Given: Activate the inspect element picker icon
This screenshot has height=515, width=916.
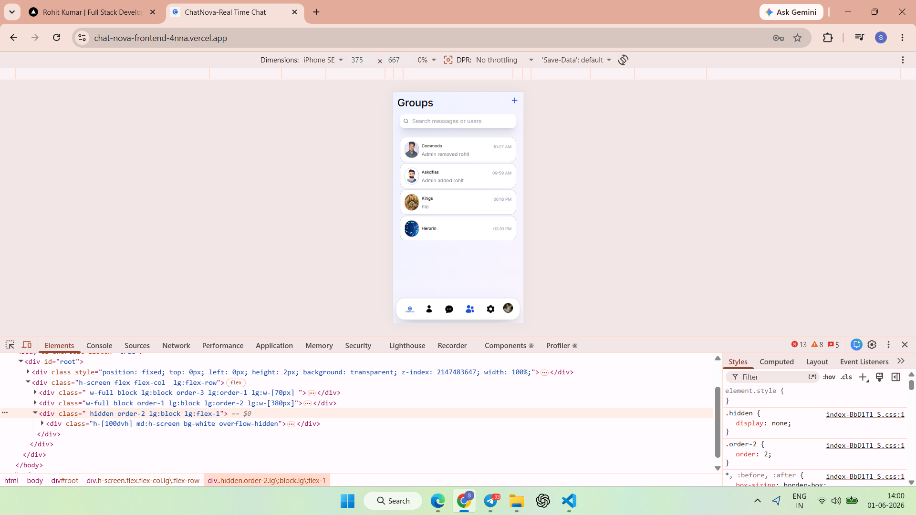Looking at the screenshot, I should point(10,345).
